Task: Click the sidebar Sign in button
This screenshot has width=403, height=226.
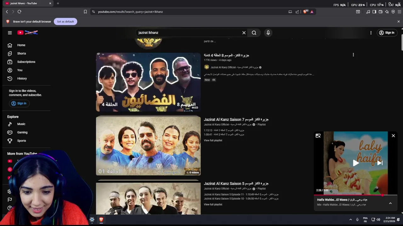Action: (x=19, y=103)
